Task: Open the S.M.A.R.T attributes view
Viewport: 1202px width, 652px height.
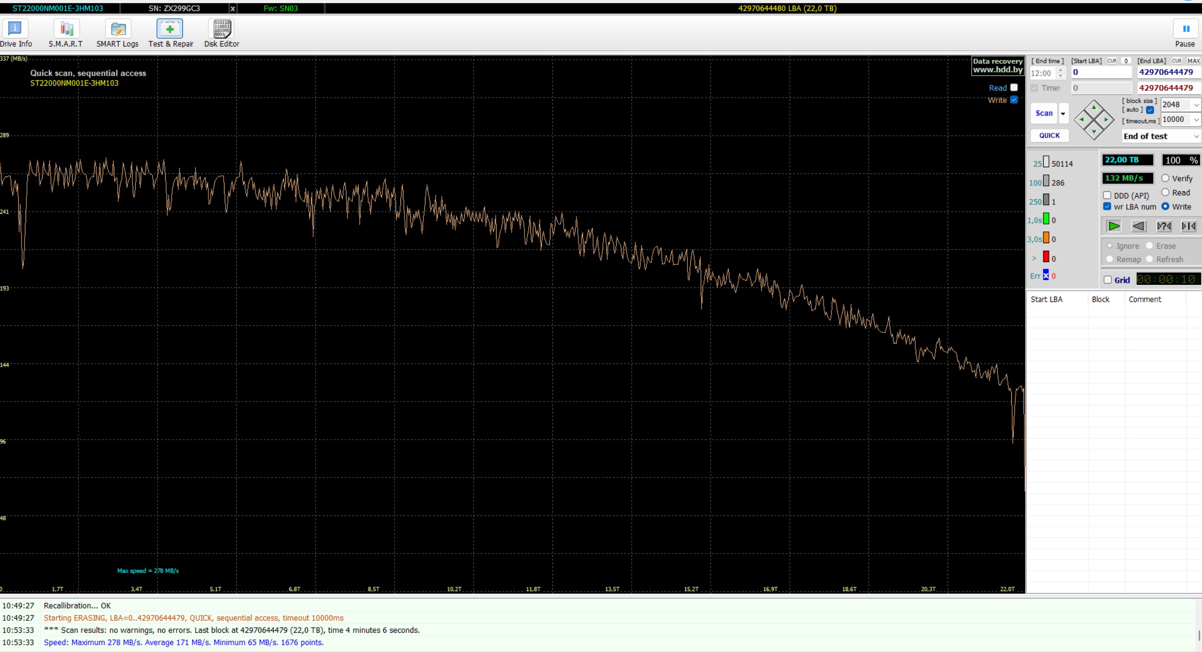Action: pos(66,33)
